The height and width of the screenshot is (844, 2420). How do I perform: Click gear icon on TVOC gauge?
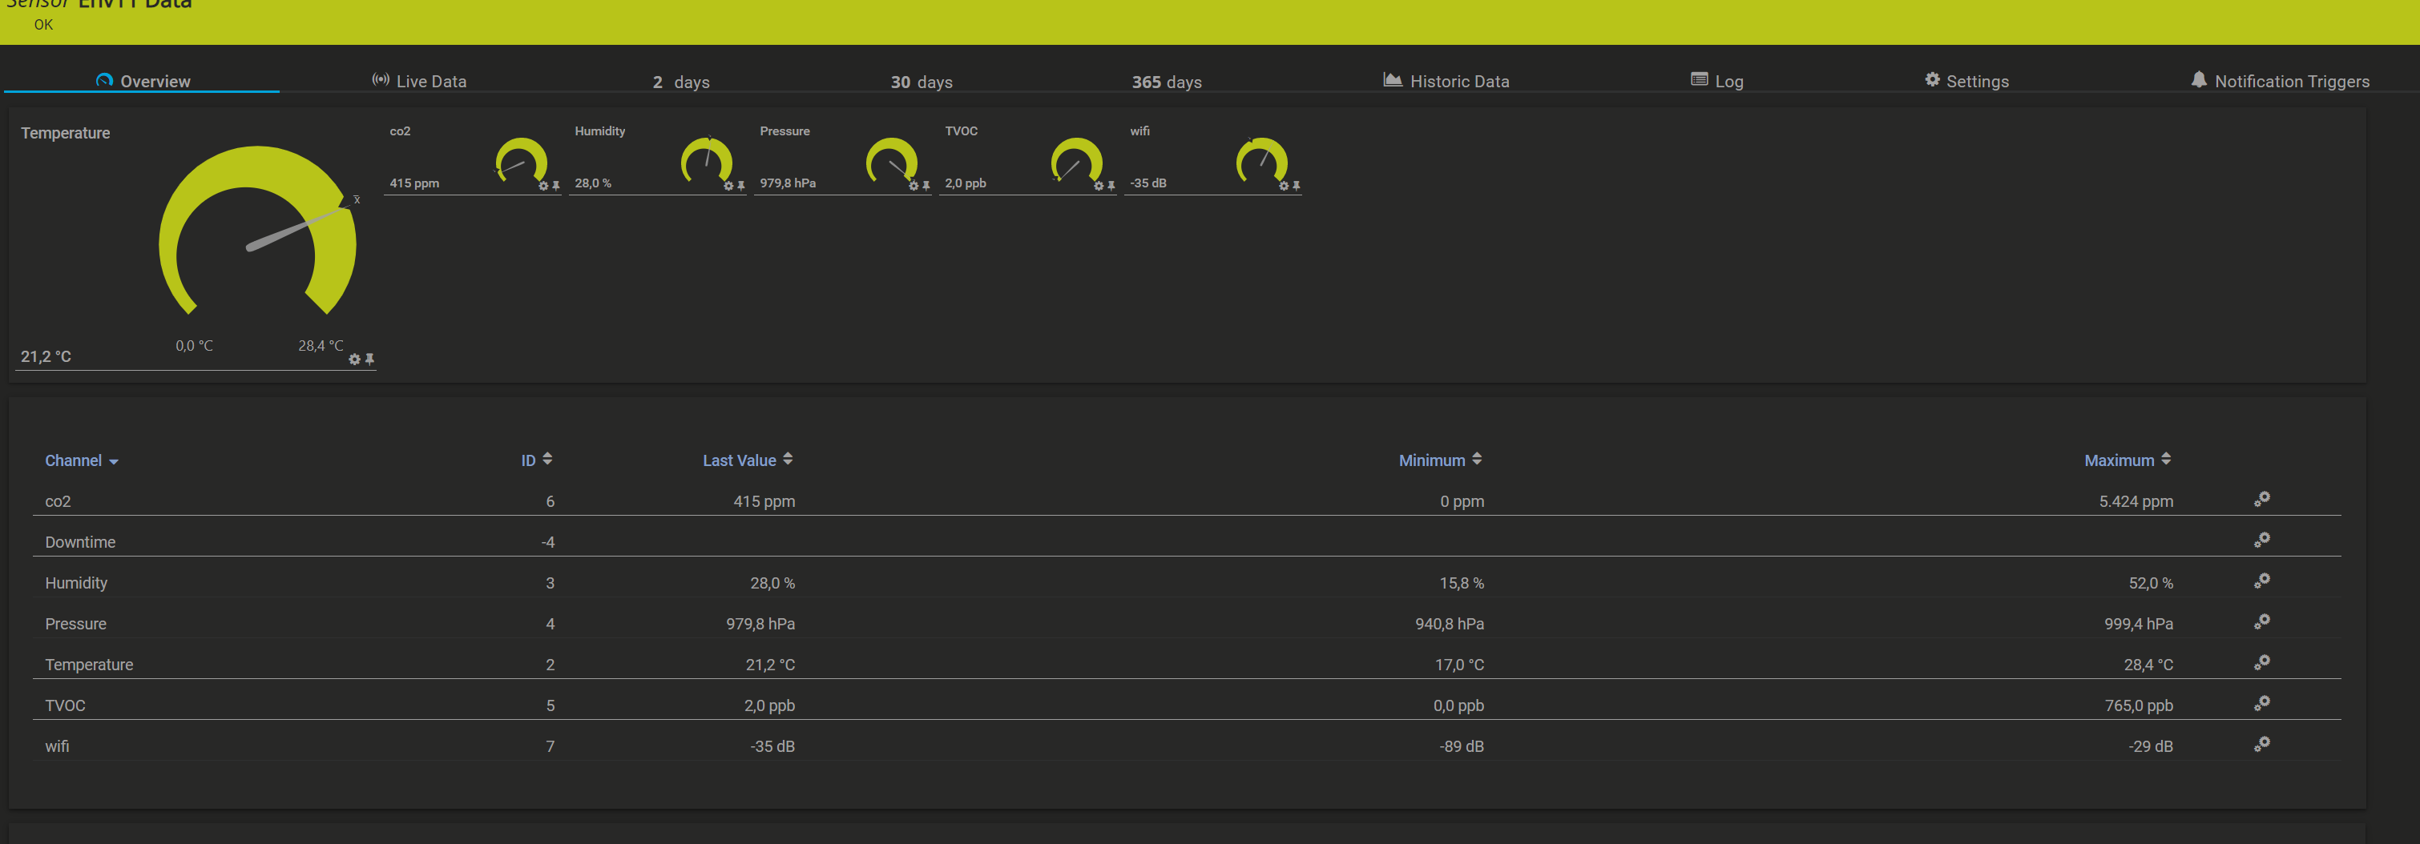(x=1098, y=186)
